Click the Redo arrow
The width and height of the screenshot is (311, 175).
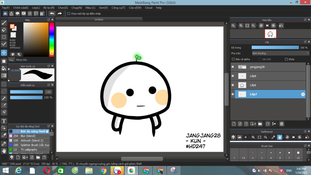(60, 13)
